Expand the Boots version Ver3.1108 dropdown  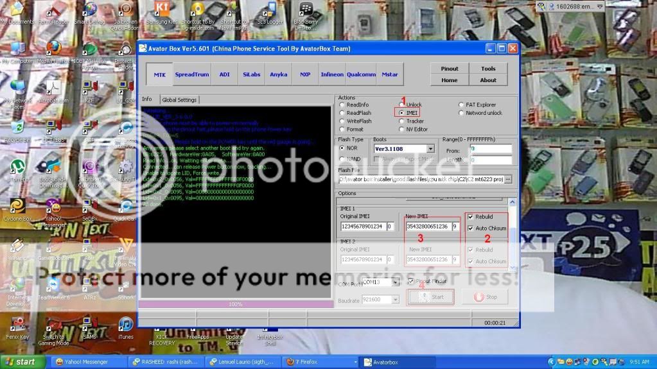point(430,149)
